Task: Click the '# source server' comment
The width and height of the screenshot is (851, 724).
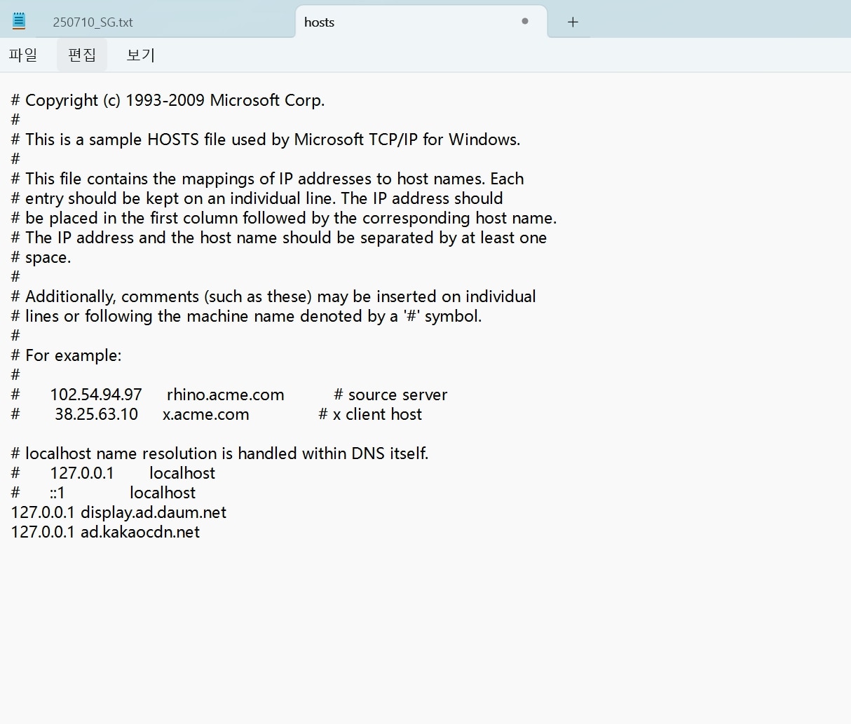Action: (x=390, y=395)
